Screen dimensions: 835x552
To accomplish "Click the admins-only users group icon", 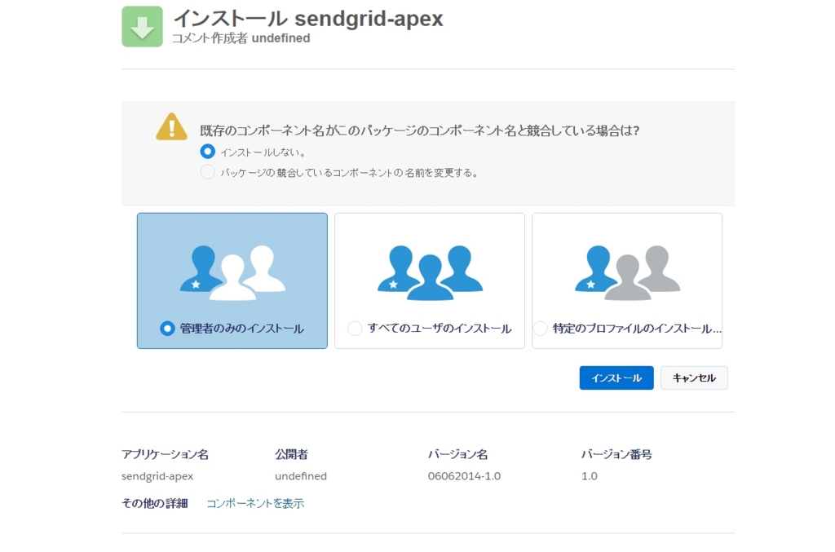I will 232,272.
